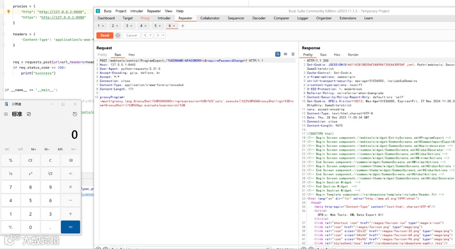Click Calculator equals key
The image size is (455, 249).
point(70,227)
